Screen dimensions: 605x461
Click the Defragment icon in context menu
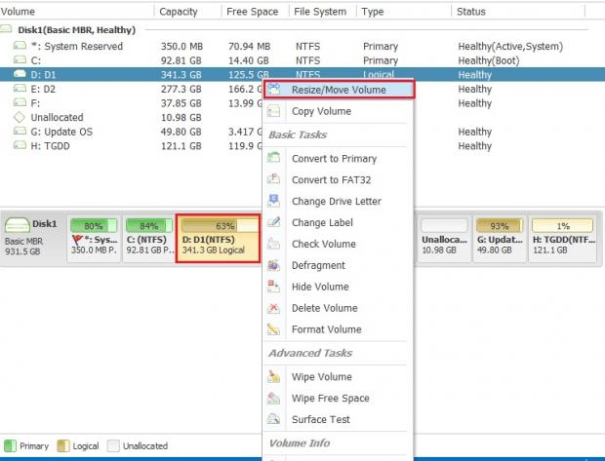274,265
